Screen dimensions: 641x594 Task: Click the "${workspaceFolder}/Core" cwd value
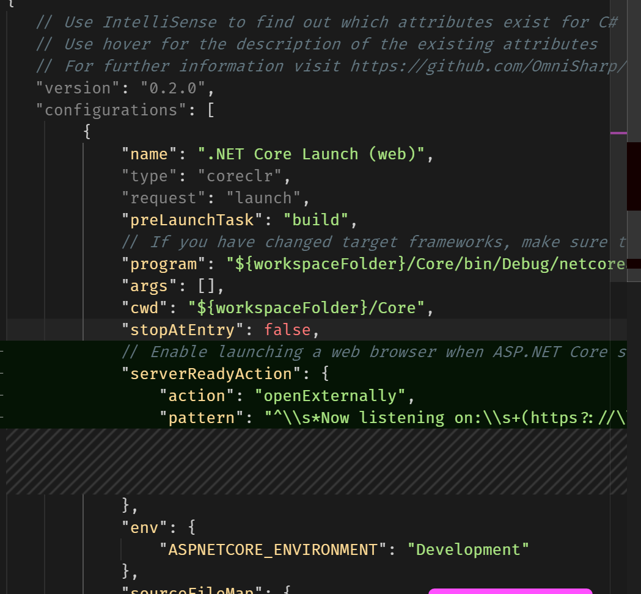(307, 308)
